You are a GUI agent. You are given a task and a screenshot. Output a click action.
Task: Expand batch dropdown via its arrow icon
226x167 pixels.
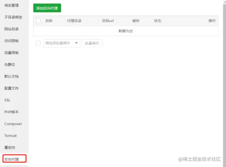[76, 43]
